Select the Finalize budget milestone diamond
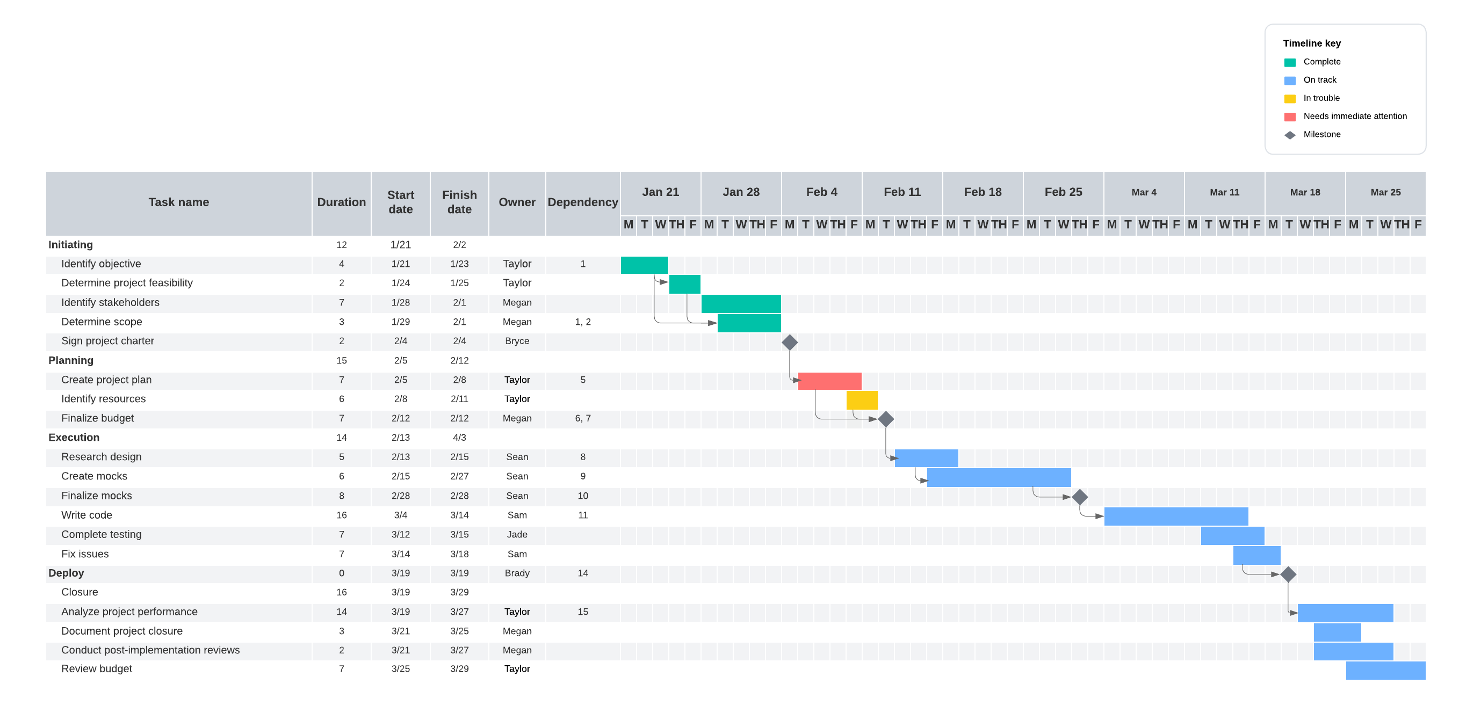Viewport: 1459px width, 713px height. click(x=886, y=418)
